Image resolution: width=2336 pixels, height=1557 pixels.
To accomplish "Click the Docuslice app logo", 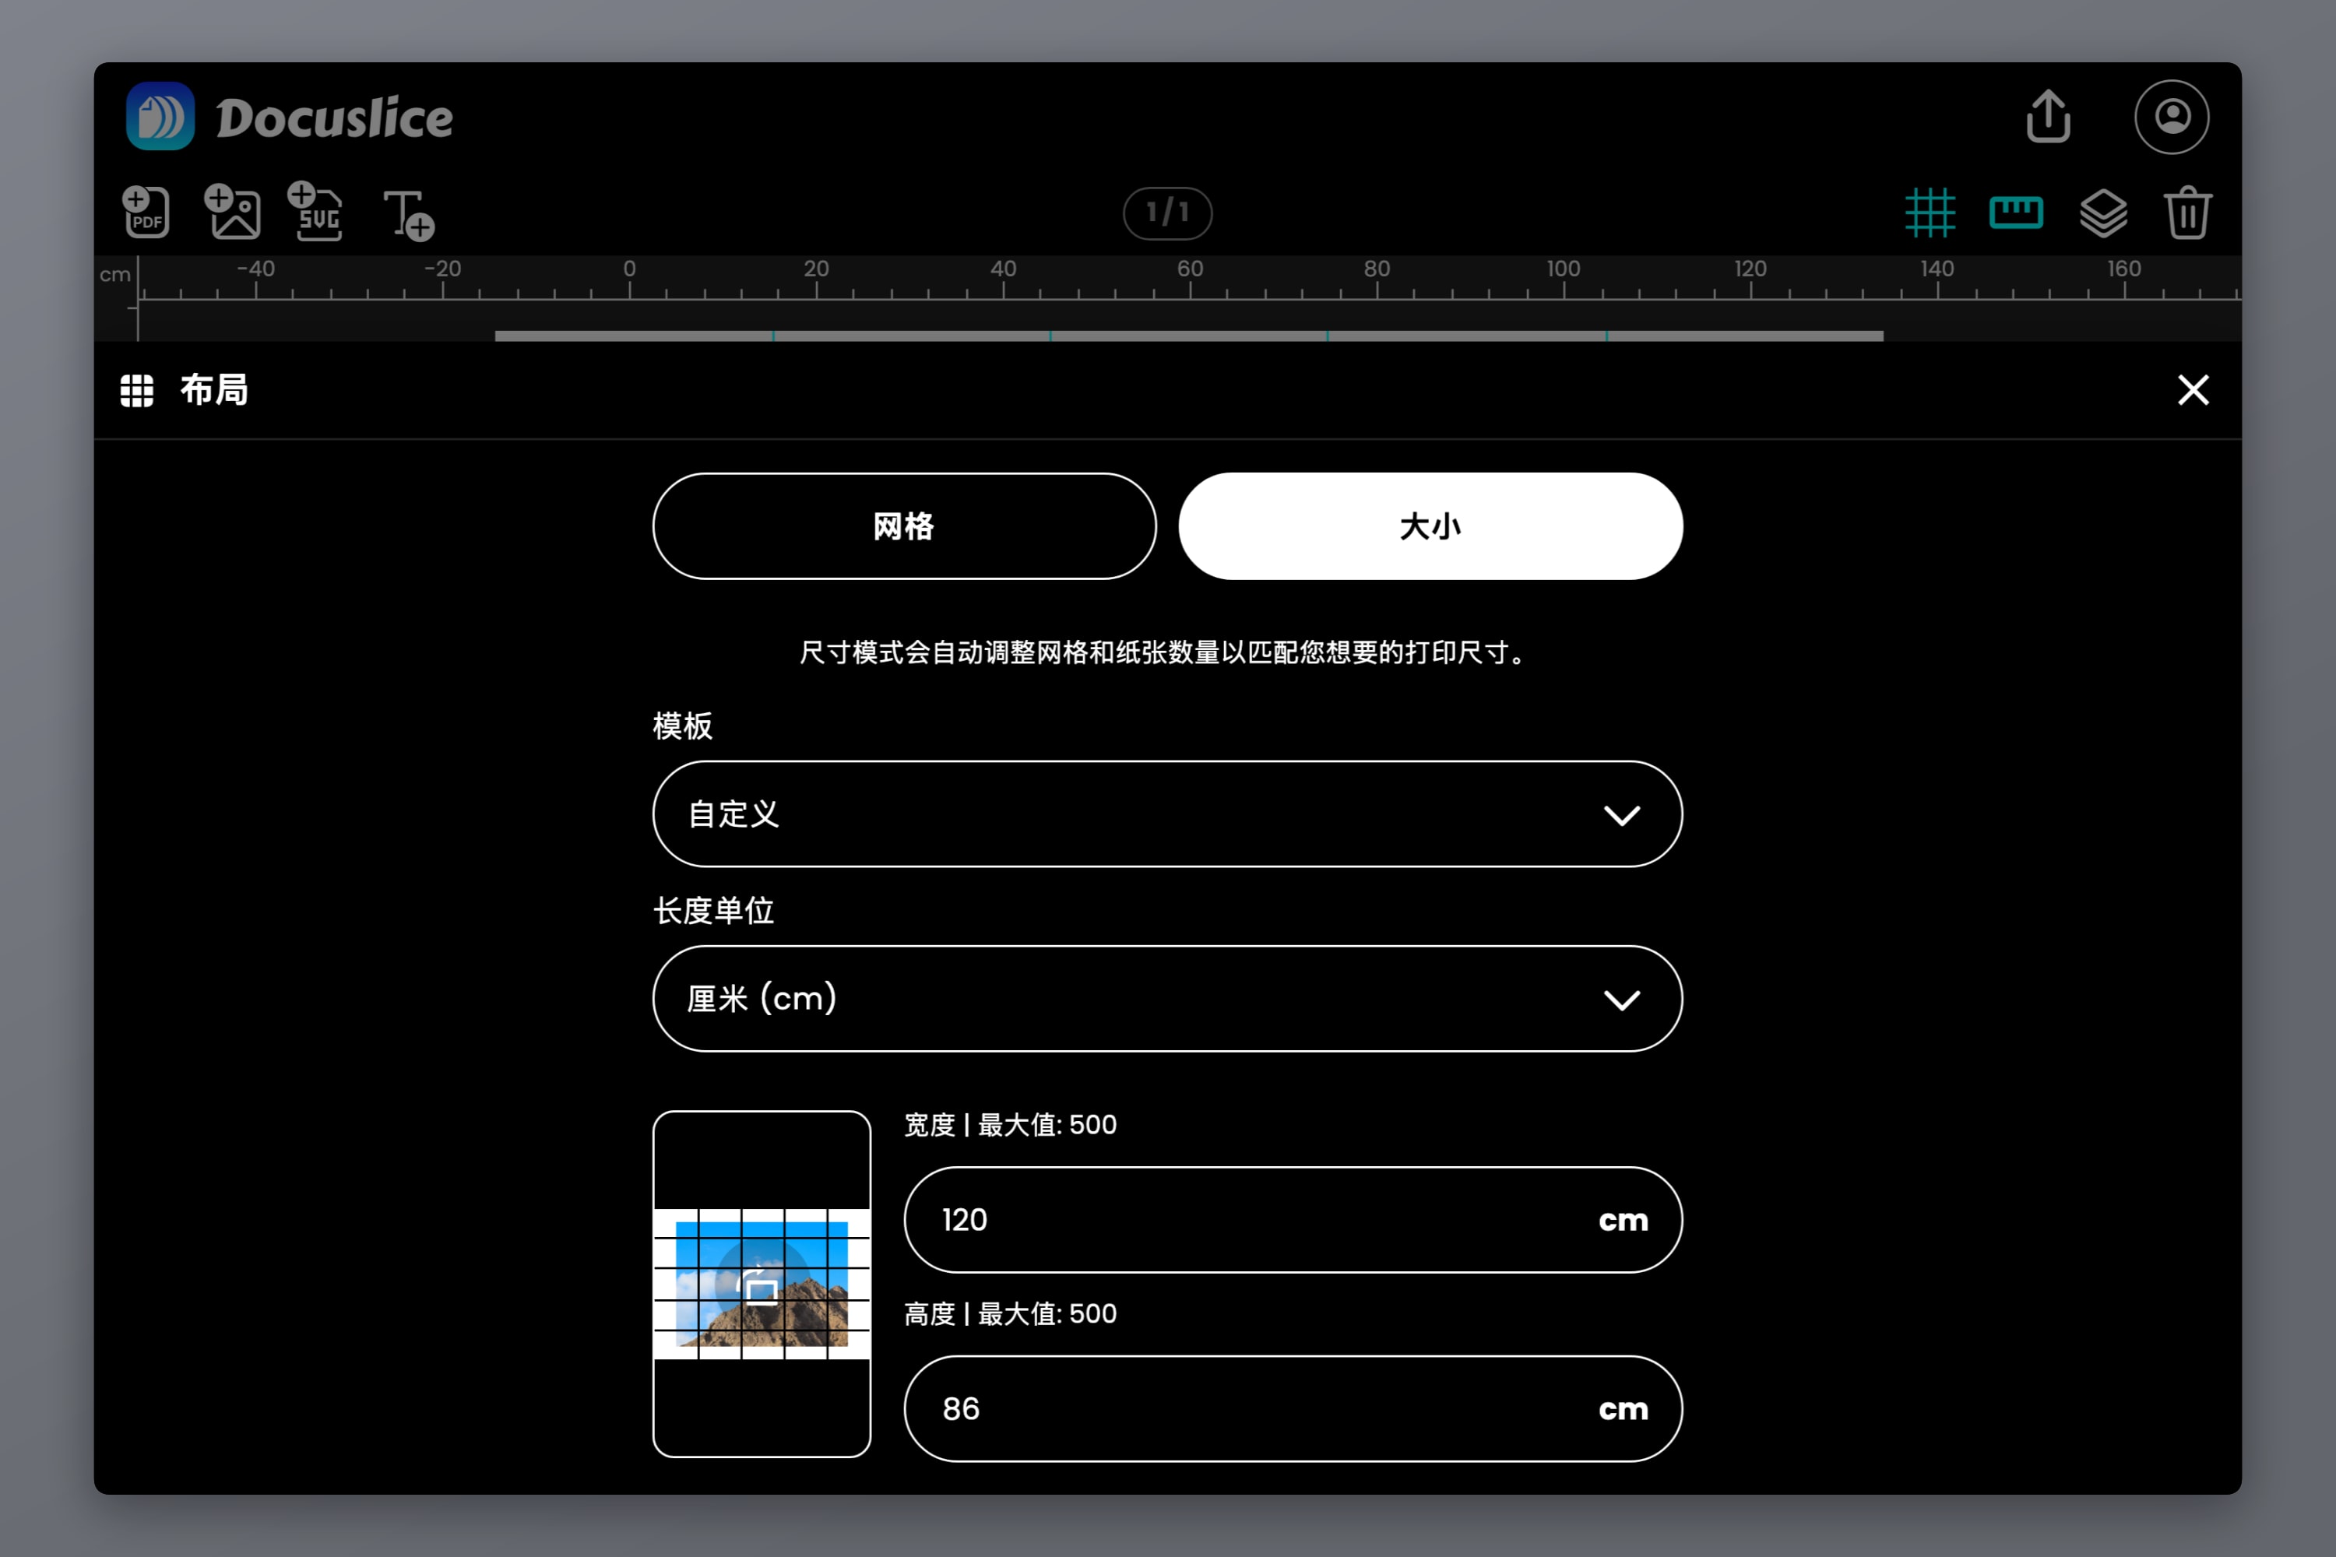I will (x=160, y=116).
